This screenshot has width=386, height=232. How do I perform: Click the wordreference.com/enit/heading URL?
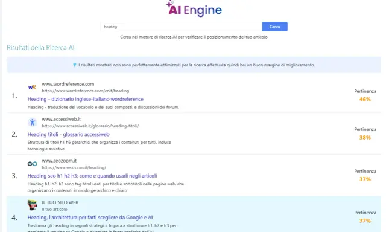pos(86,91)
